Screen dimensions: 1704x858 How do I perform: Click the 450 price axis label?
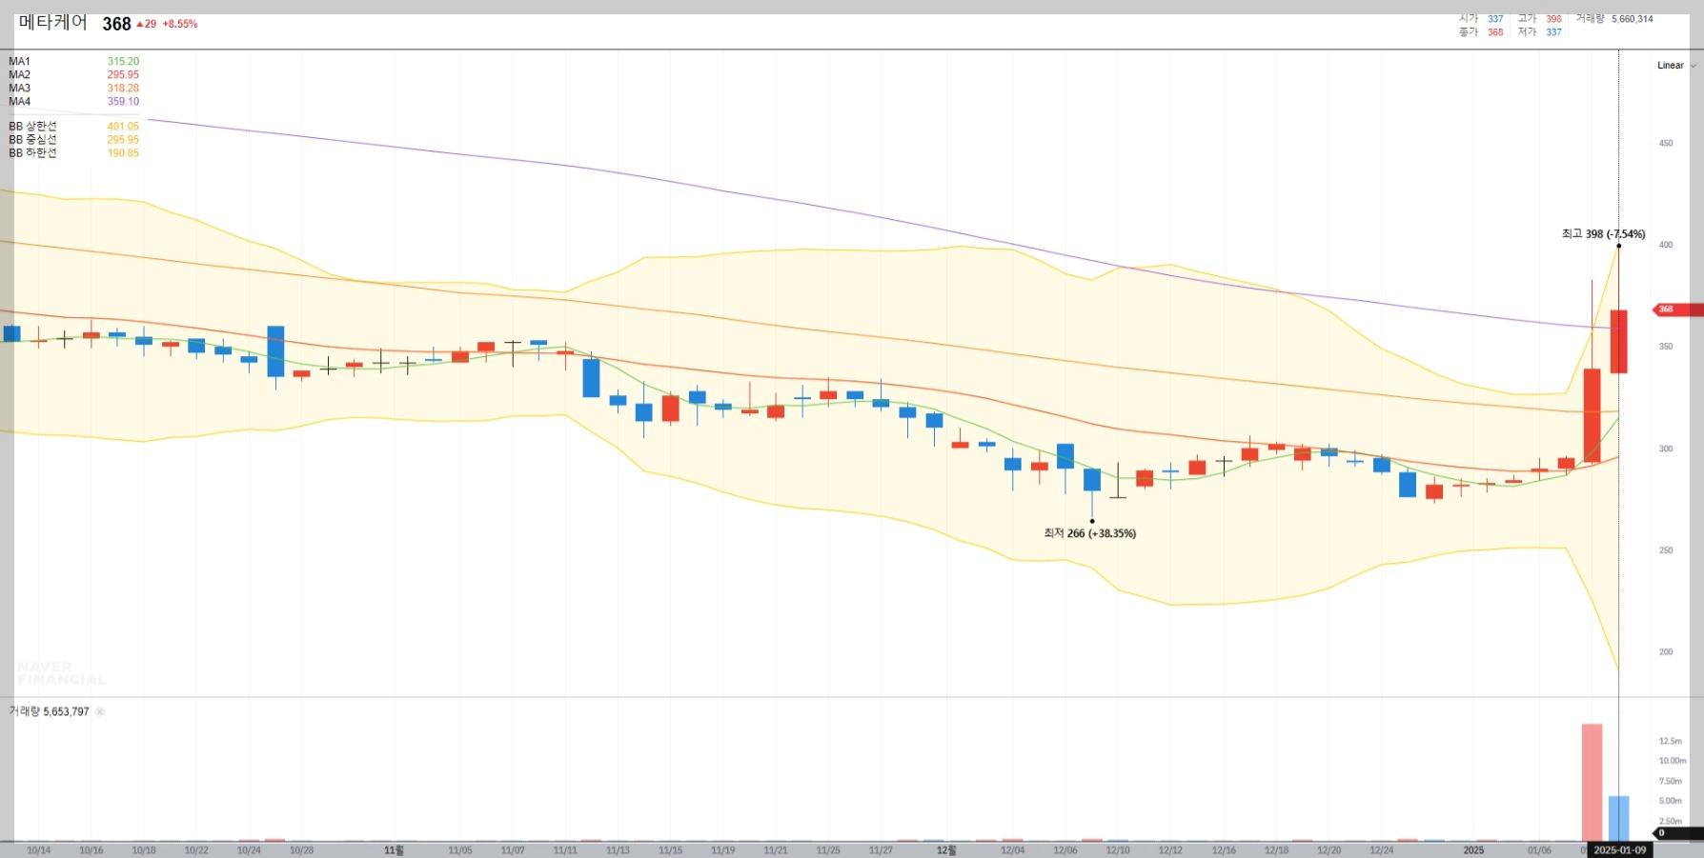coord(1666,144)
